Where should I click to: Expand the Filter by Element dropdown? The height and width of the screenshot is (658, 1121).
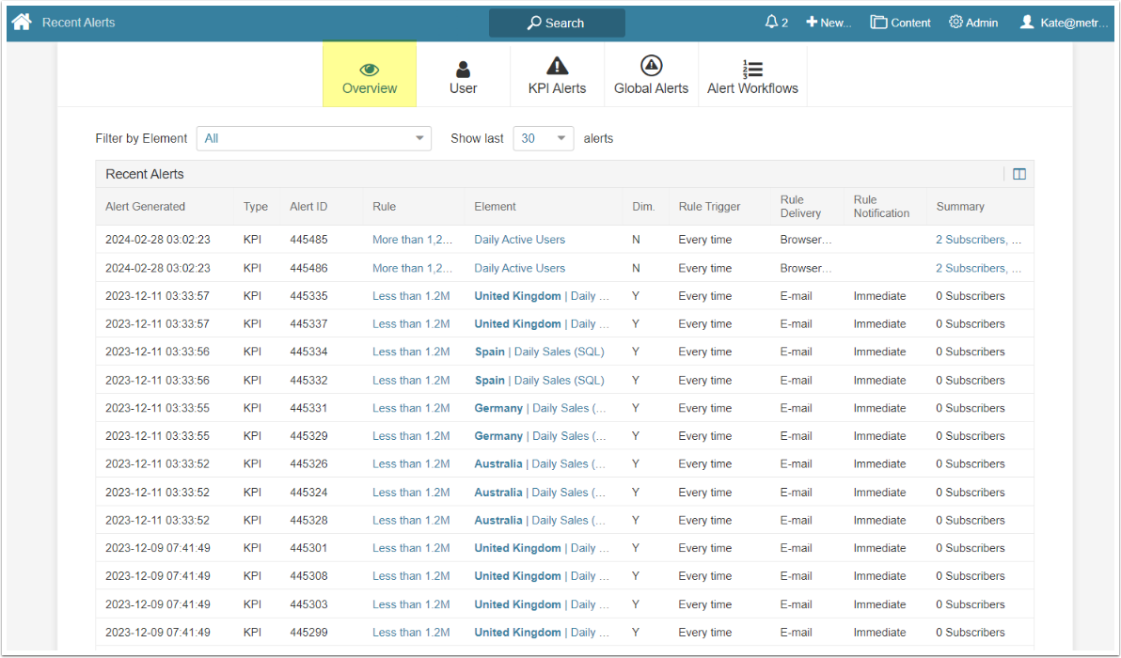(313, 138)
